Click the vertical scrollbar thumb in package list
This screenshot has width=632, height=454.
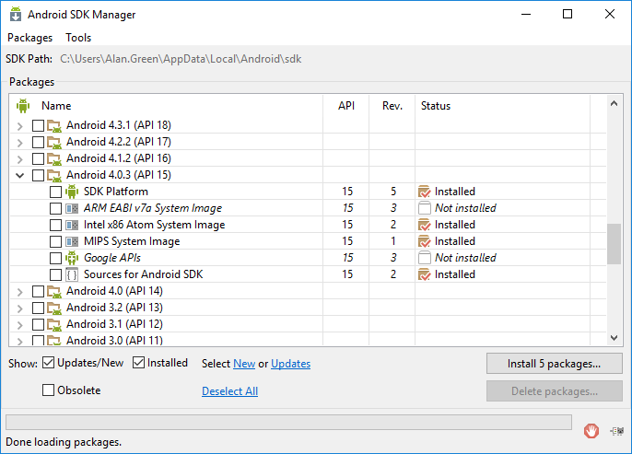click(x=614, y=243)
